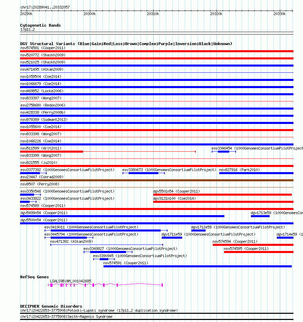Click the blue dgv5499n54 bar
The height and width of the screenshot is (322, 303).
point(122,216)
